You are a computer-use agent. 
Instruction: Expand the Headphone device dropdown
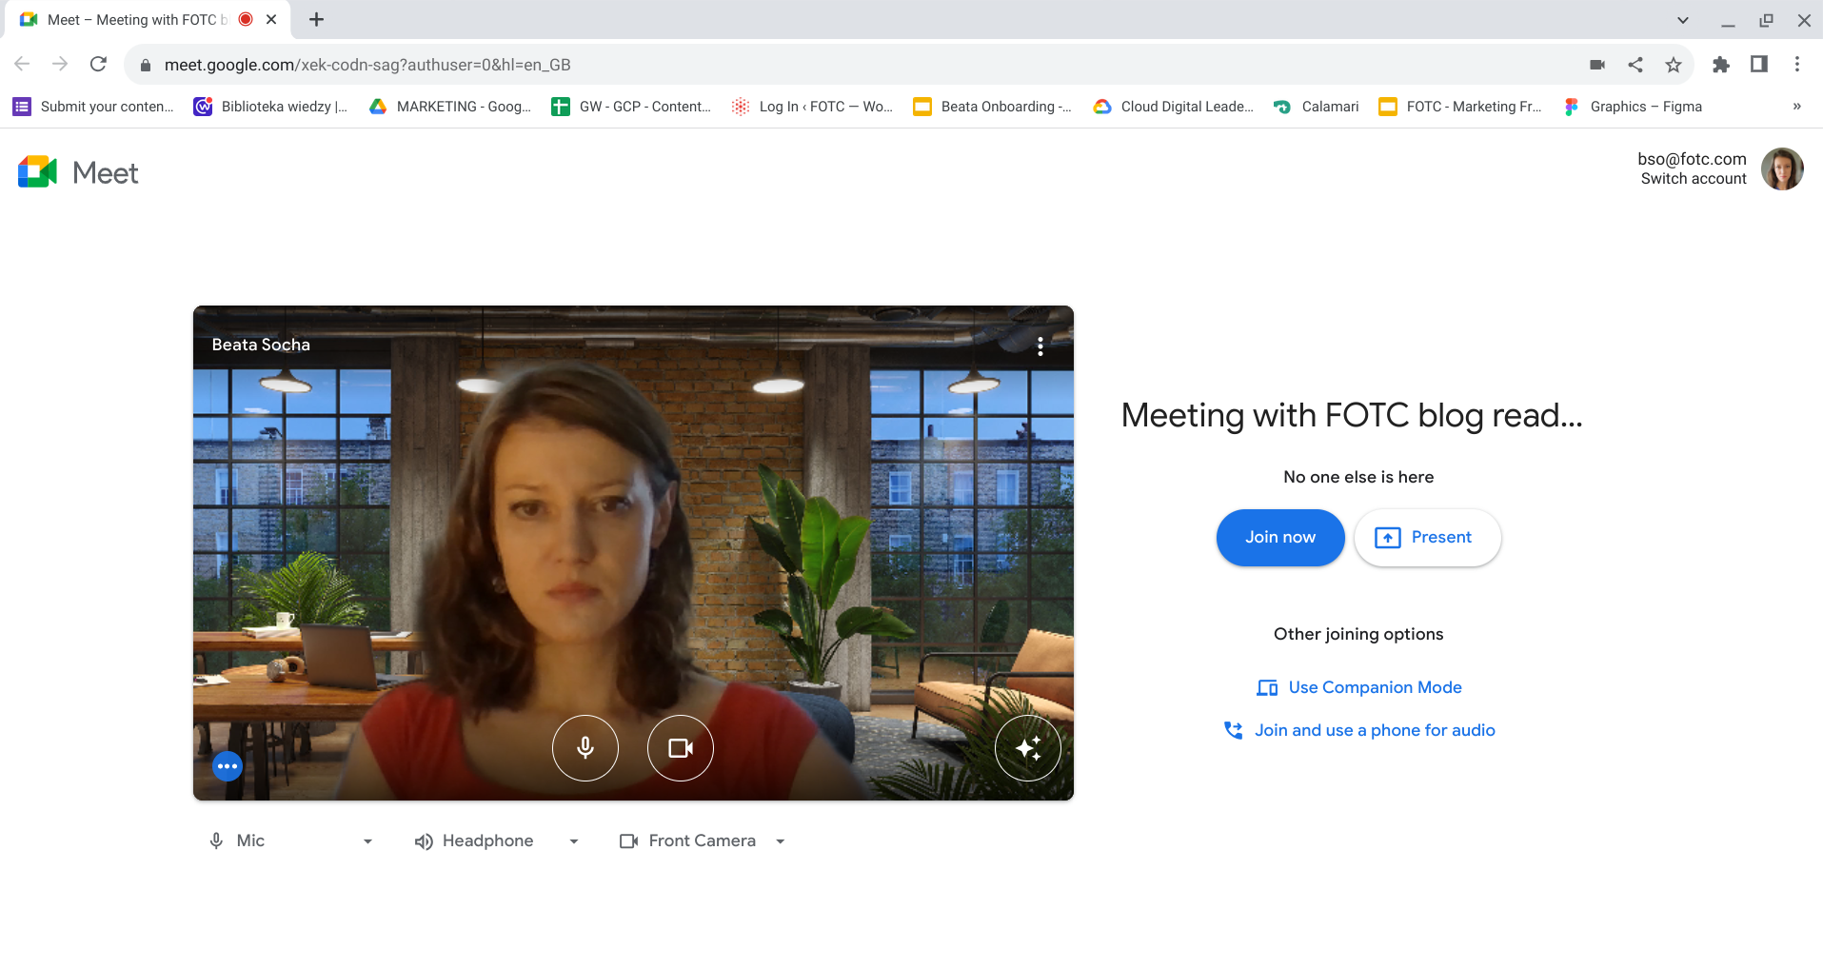(x=497, y=840)
